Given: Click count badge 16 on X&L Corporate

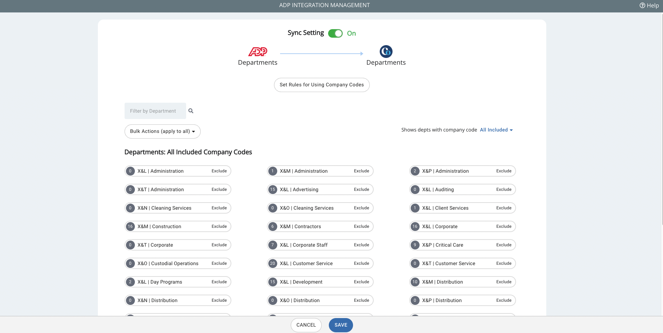Looking at the screenshot, I should [x=415, y=226].
